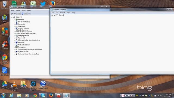The width and height of the screenshot is (174, 98).
Task: Open the Recycle Bin desktop icon
Action: coord(5,5)
